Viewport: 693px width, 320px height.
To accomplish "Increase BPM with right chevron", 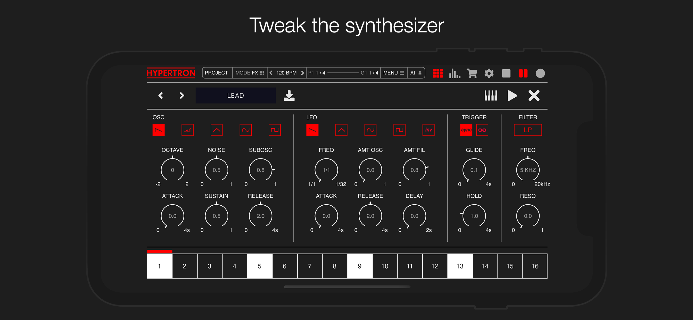I will (x=302, y=73).
